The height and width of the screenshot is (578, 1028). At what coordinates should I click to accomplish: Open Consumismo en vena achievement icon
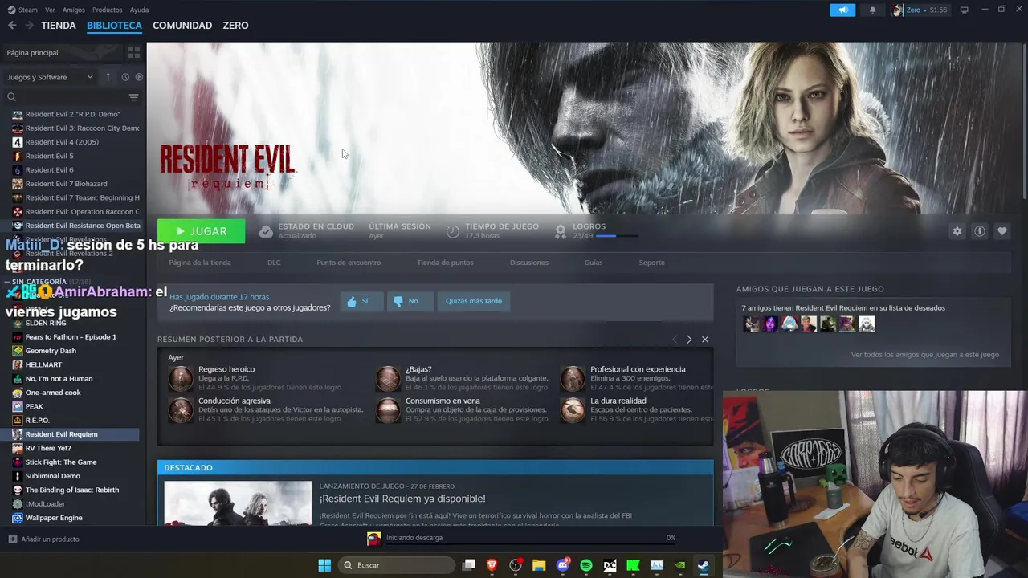(388, 410)
